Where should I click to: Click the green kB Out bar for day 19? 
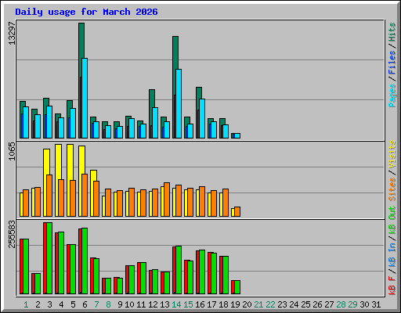tap(237, 287)
